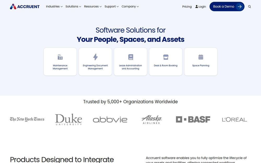Click the L'Oréal logo
This screenshot has width=261, height=163.
234,119
